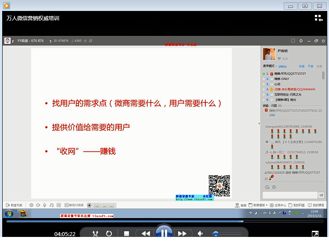329x247 pixels.
Task: Open the emoji smiley picker
Action: coord(267,187)
